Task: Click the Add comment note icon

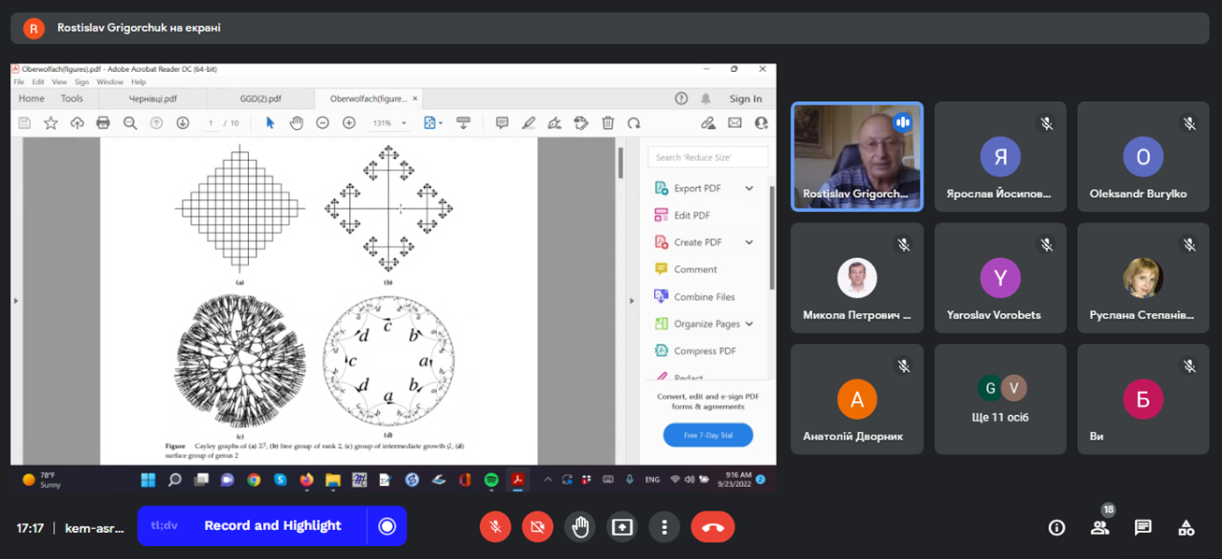Action: click(x=502, y=122)
